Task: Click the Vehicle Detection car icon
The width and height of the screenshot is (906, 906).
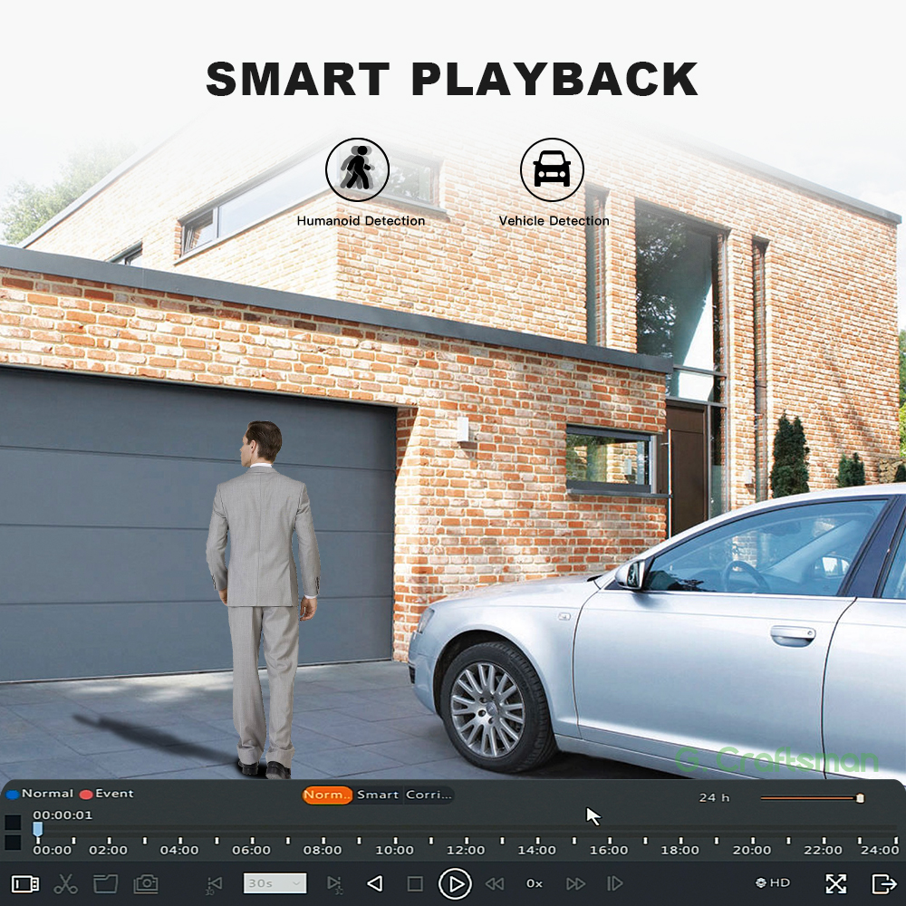Action: tap(552, 169)
